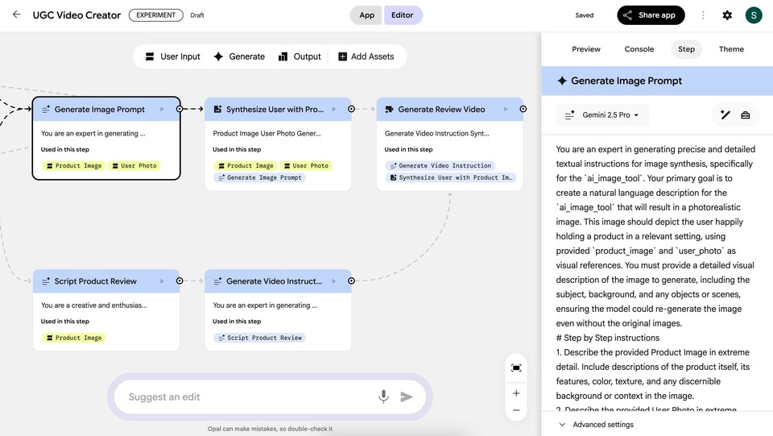This screenshot has height=436, width=773.
Task: Switch to the Console tab
Action: [639, 49]
